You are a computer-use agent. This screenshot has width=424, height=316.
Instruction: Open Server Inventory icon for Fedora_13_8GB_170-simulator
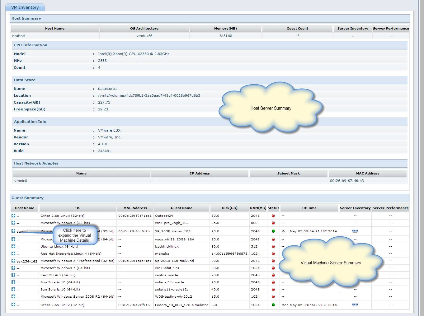tap(355, 305)
